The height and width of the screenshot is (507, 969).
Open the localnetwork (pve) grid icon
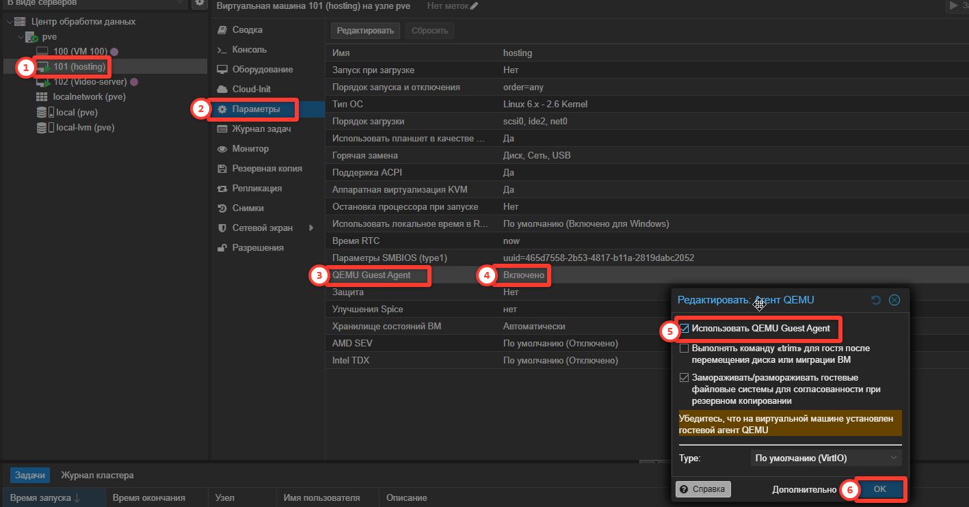pos(42,97)
